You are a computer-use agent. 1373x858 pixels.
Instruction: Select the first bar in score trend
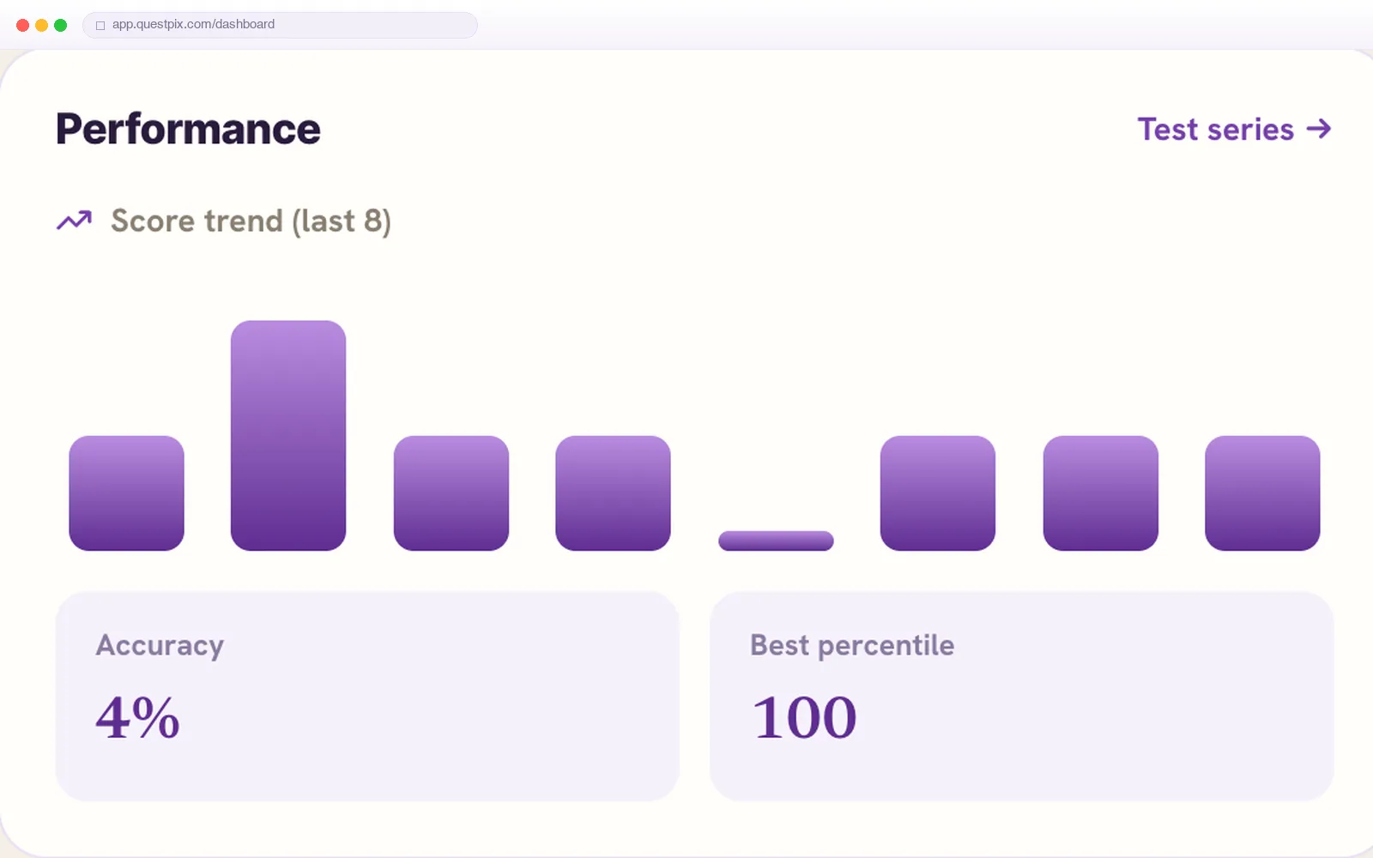[x=126, y=493]
